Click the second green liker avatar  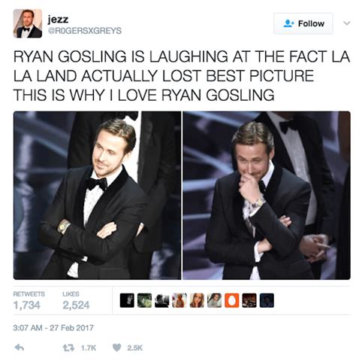pos(145,300)
